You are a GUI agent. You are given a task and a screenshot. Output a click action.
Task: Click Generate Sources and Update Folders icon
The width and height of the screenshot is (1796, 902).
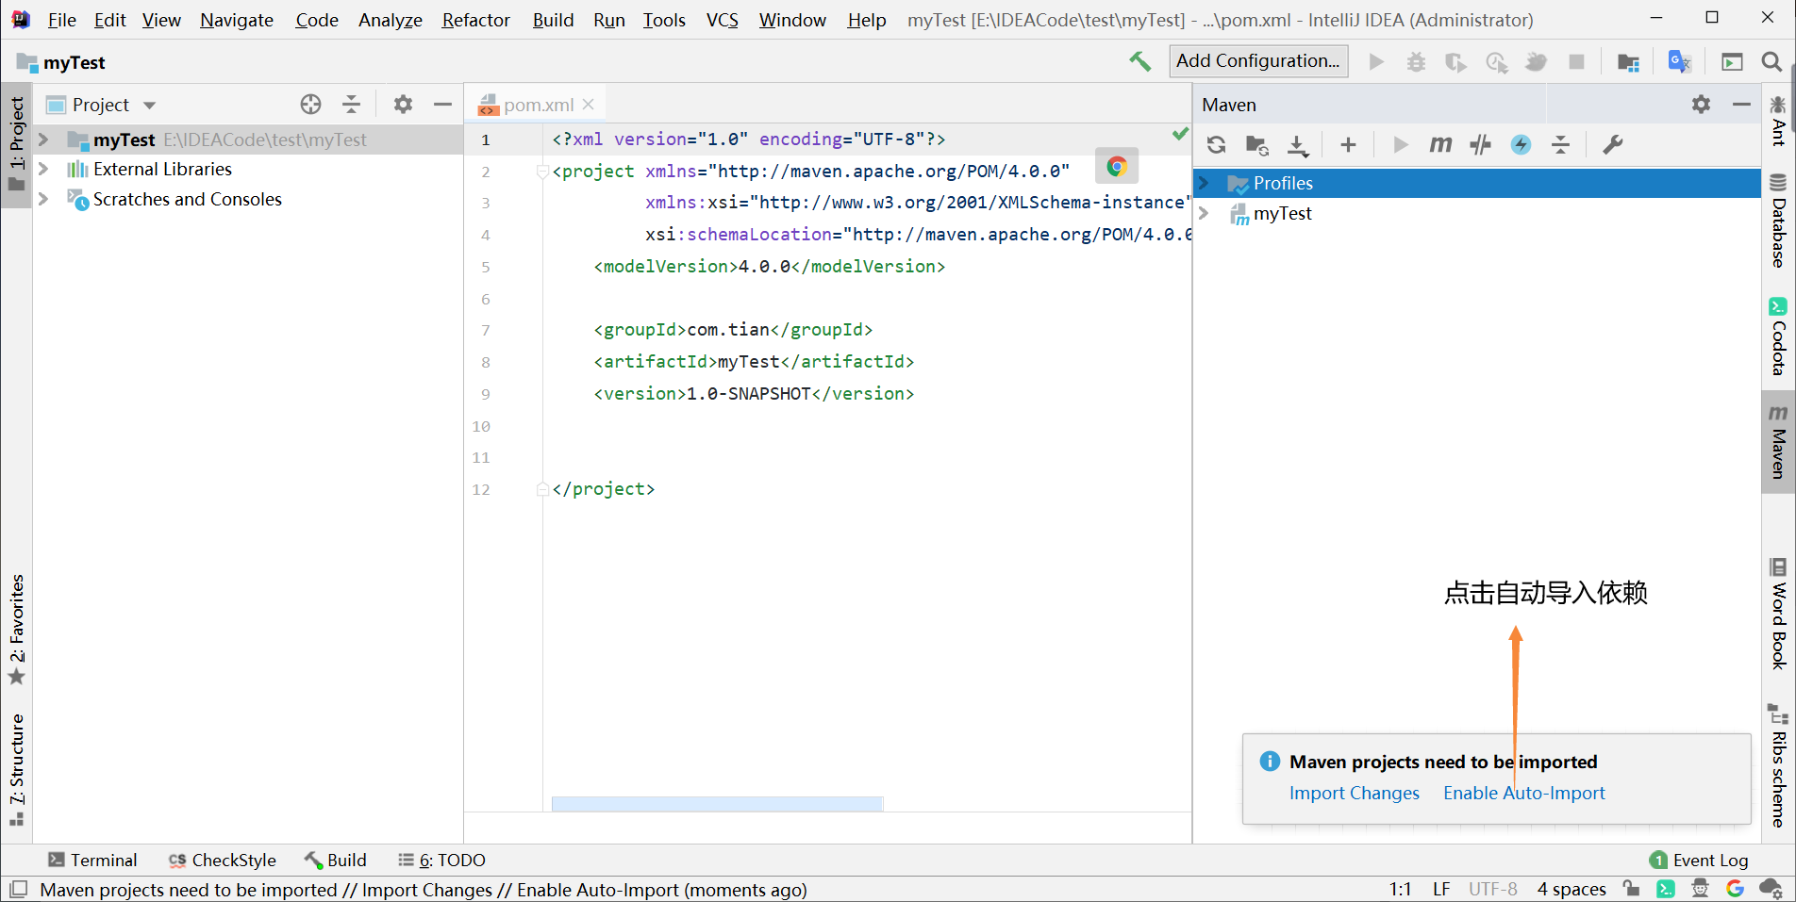point(1256,145)
